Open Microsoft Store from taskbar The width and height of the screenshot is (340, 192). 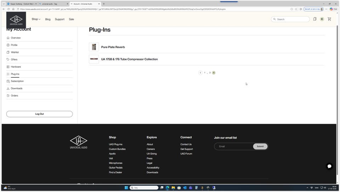(x=179, y=188)
